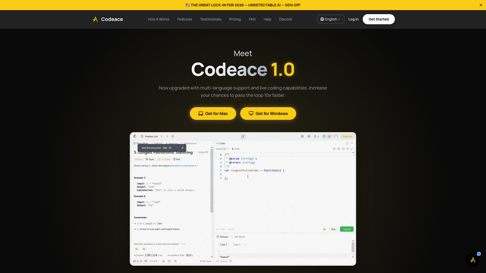Select Yes for seen in a real interview
This screenshot has width=486, height=273.
tap(136, 249)
